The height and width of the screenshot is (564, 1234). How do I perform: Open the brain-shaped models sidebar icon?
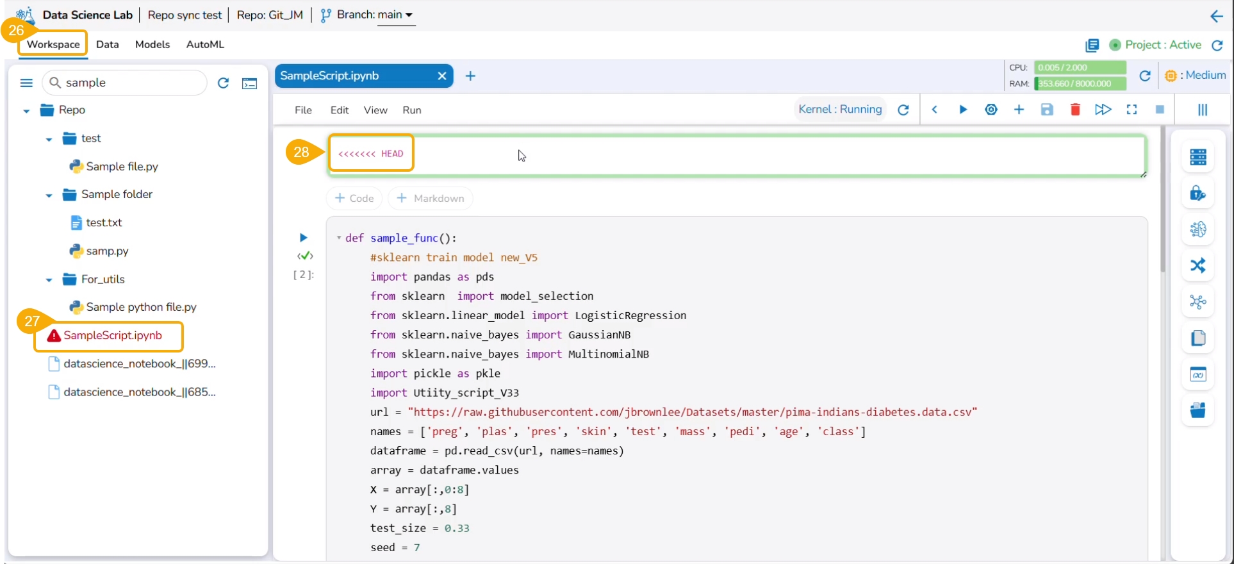tap(1197, 229)
